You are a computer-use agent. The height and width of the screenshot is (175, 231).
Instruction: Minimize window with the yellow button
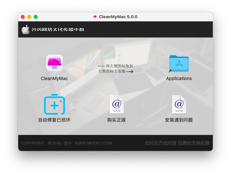(x=29, y=17)
